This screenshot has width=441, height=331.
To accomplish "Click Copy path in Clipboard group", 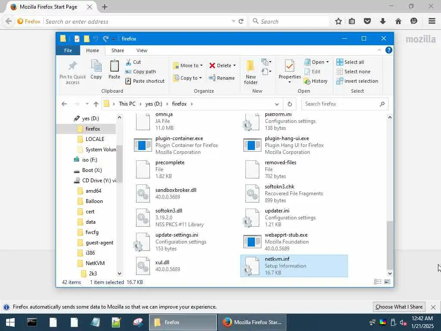I will click(x=140, y=72).
